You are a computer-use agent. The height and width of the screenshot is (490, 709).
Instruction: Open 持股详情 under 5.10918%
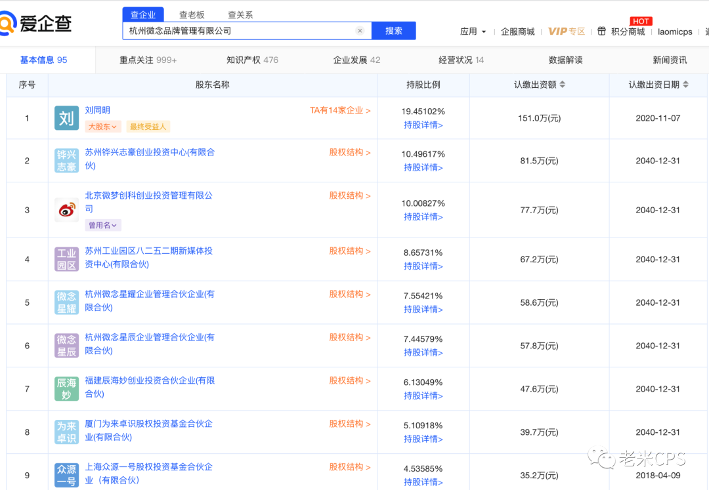click(x=423, y=439)
